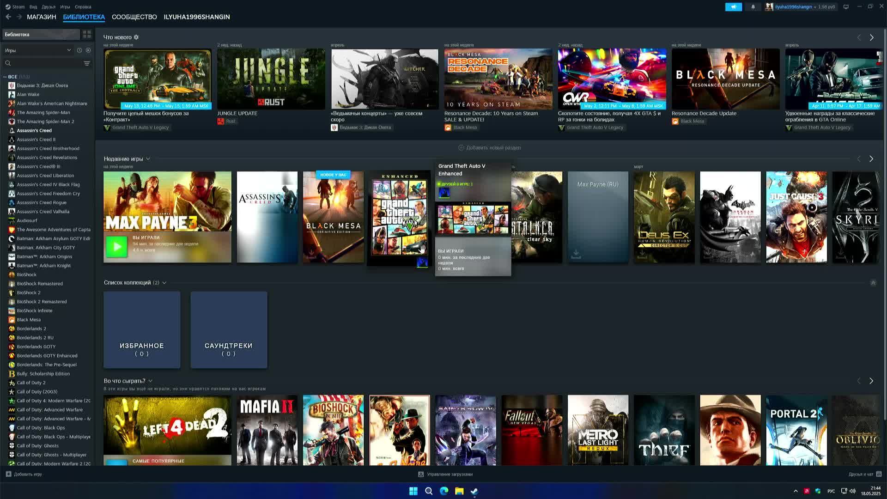Expand Недавние игры sort dropdown

pos(148,159)
